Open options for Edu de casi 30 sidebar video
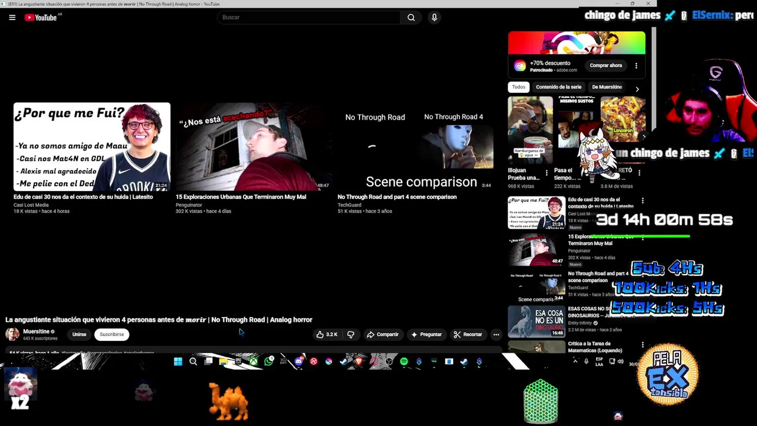The height and width of the screenshot is (426, 757). click(642, 201)
